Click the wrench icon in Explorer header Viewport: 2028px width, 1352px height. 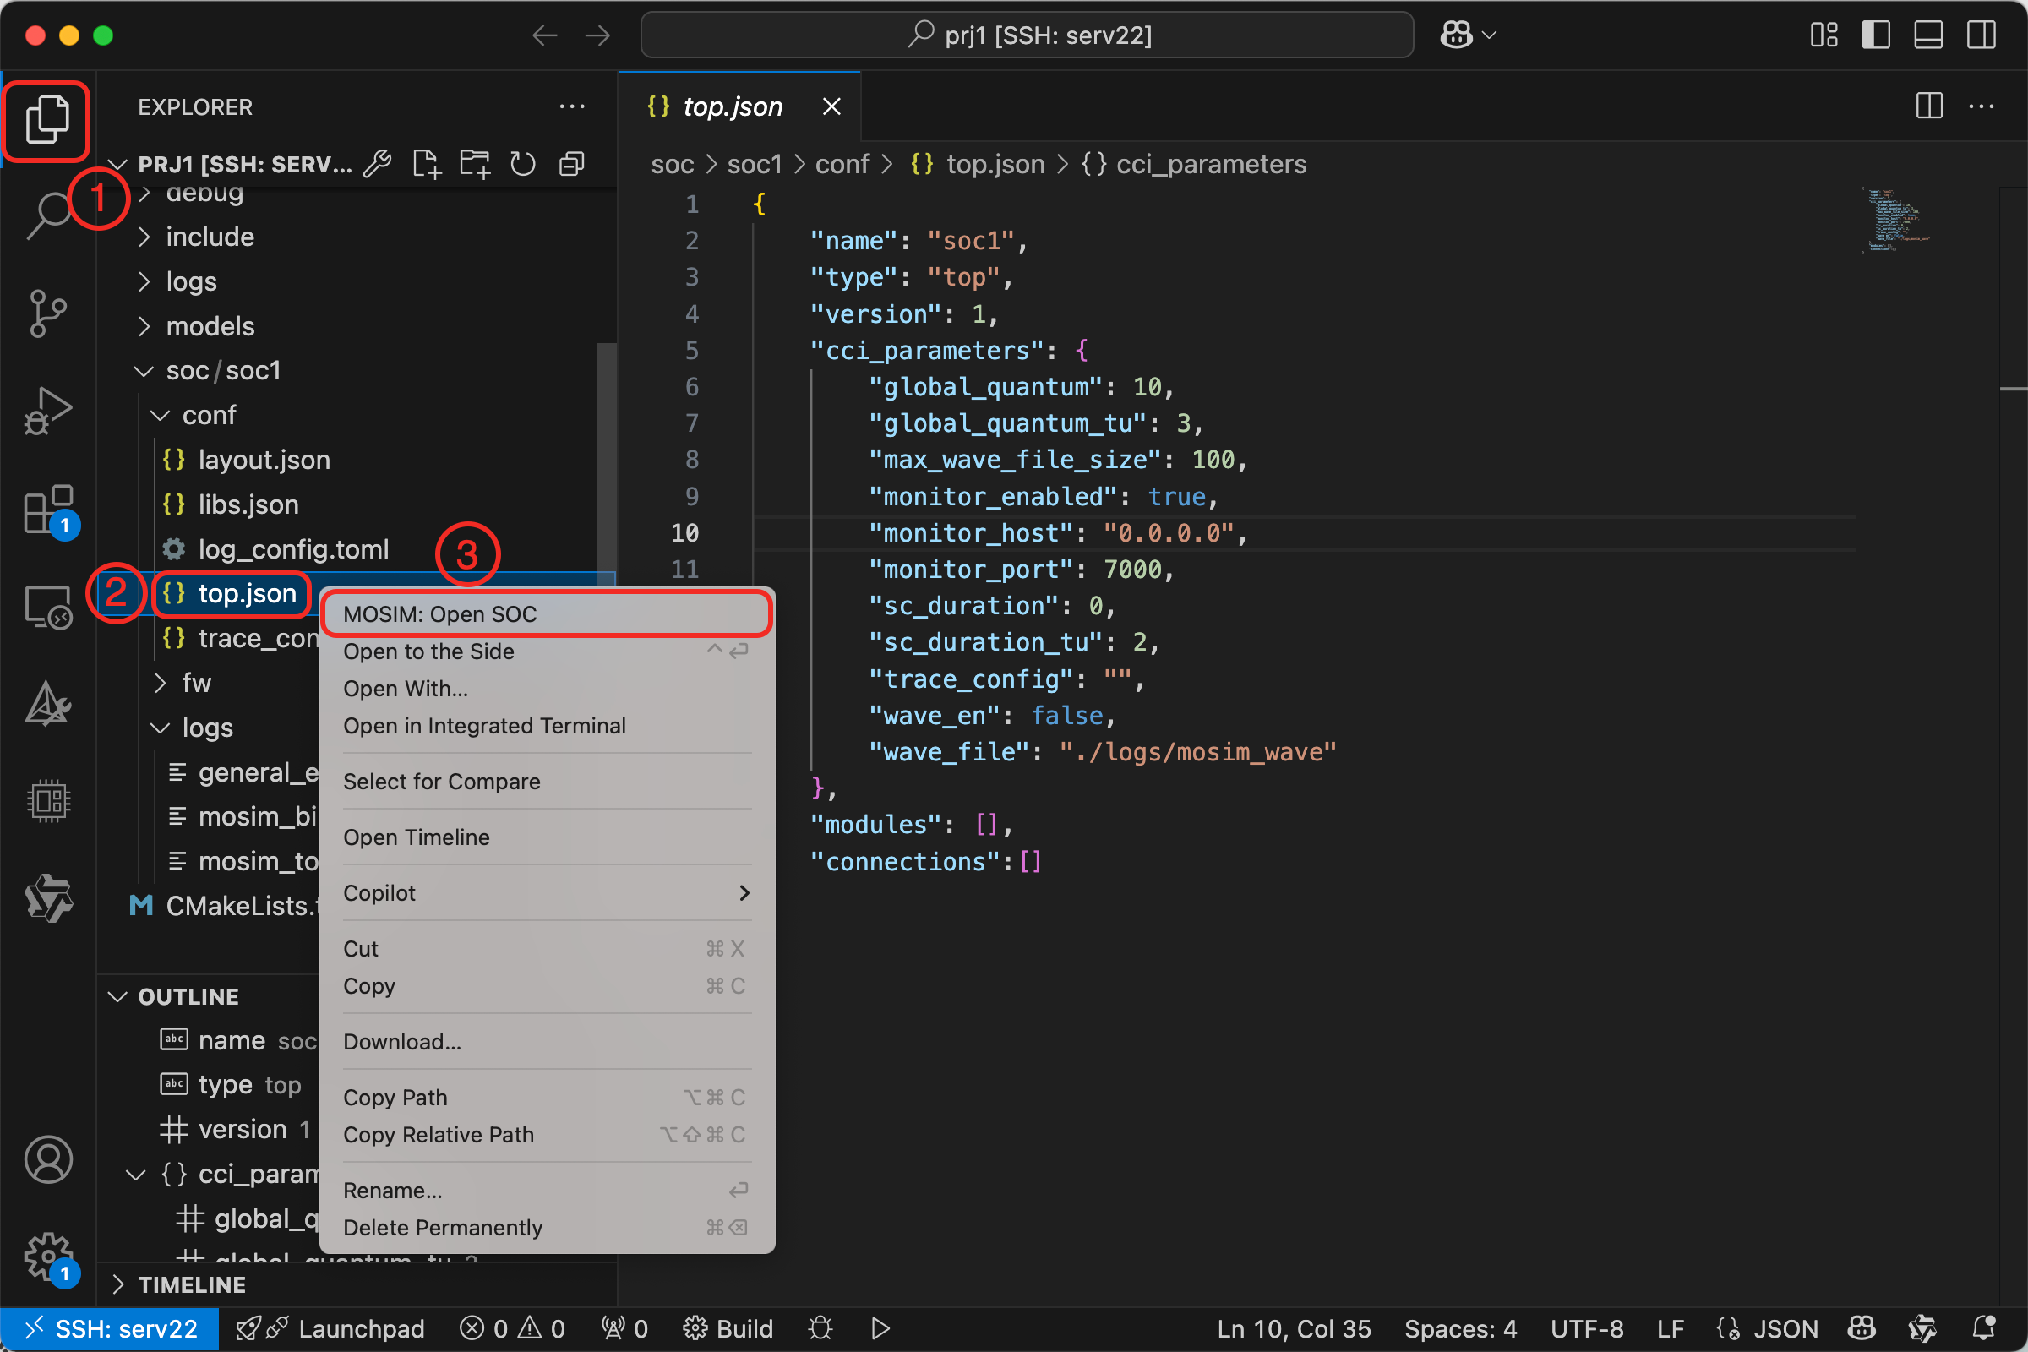click(x=378, y=164)
